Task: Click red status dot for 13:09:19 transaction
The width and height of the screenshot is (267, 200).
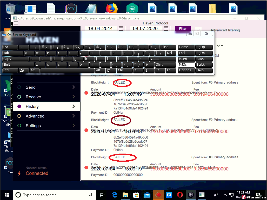Action: click(x=86, y=168)
